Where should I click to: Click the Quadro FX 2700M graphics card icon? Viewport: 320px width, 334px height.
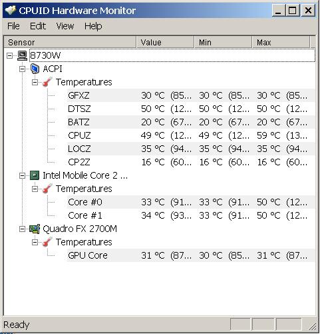pos(35,229)
